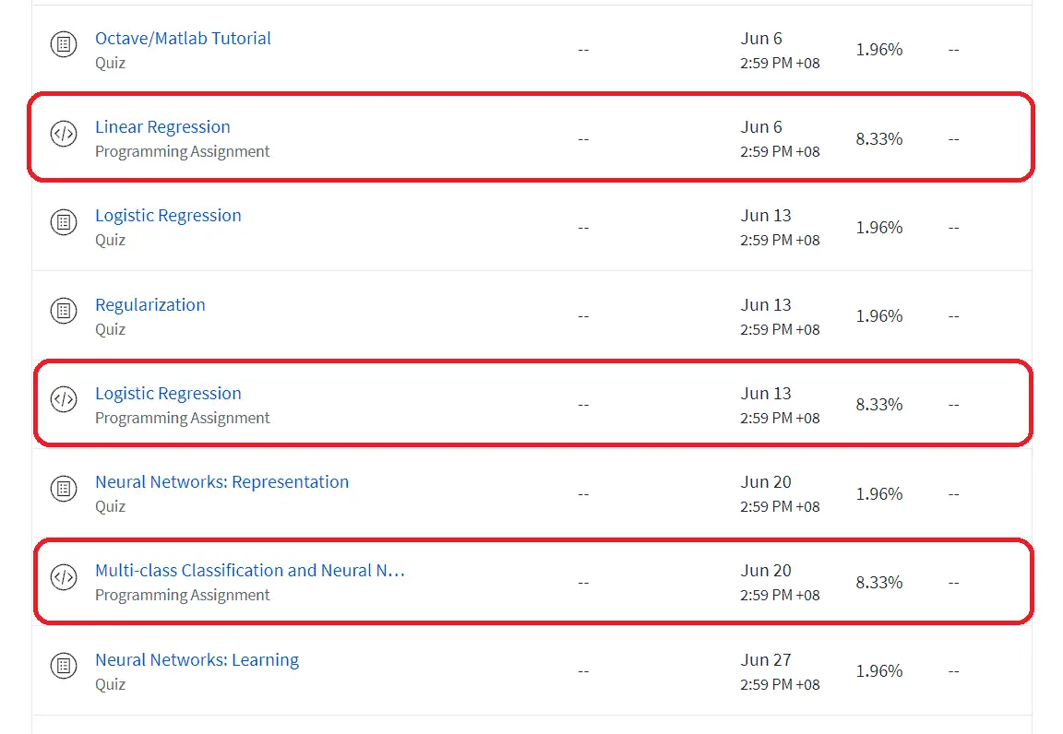The image size is (1063, 734).
Task: Open the Logistic Regression quiz
Action: 168,215
